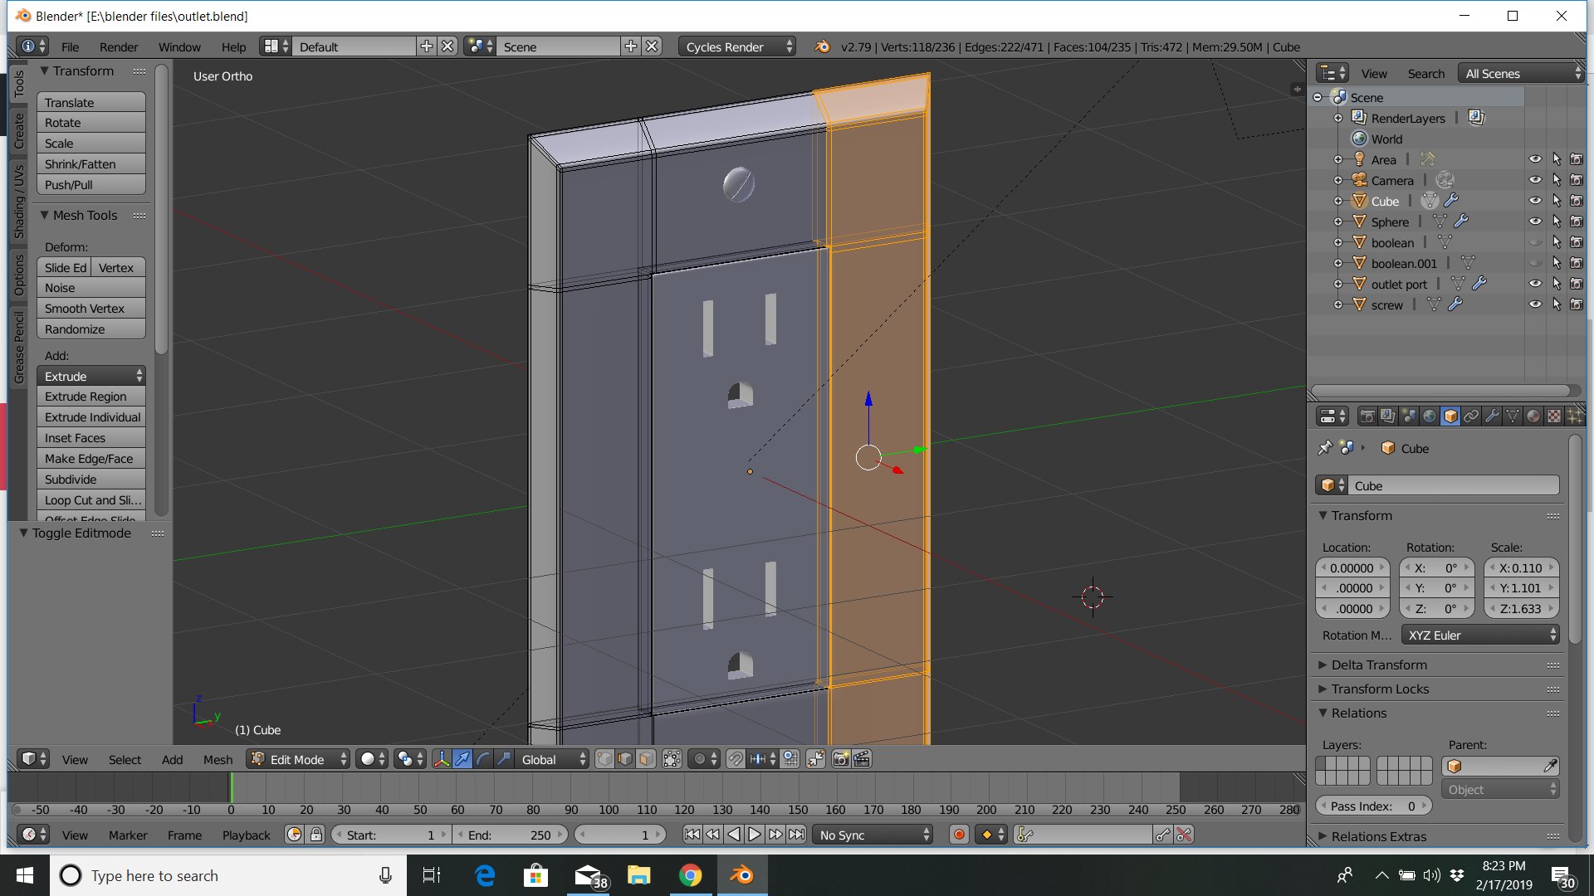Click the Loop Cut and Slide button
This screenshot has height=896, width=1594.
[x=91, y=500]
